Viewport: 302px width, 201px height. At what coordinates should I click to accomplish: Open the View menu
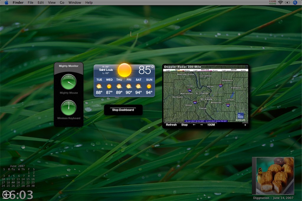click(52, 2)
